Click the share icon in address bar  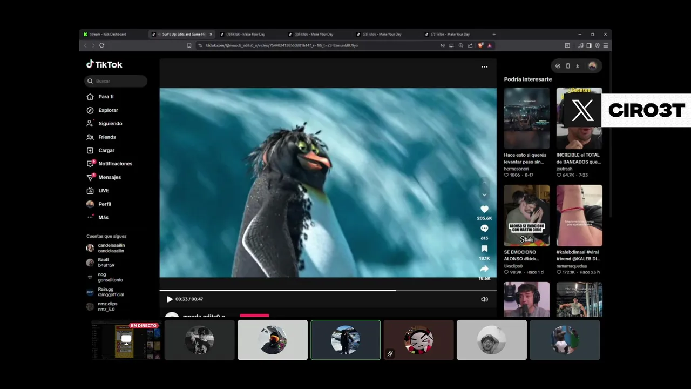click(470, 45)
